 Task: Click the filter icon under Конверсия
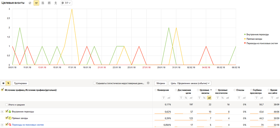(164, 98)
